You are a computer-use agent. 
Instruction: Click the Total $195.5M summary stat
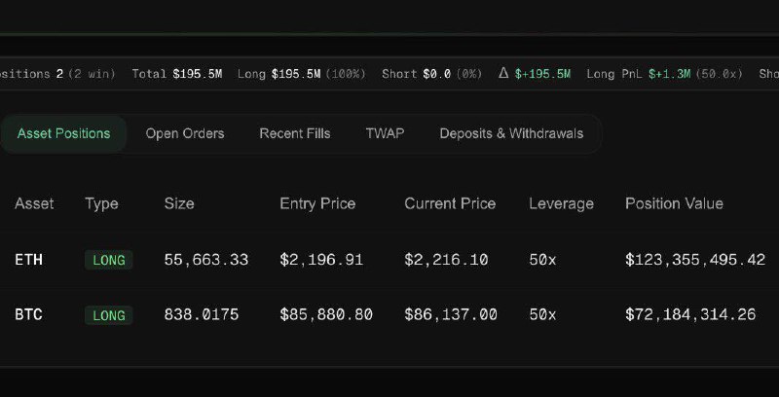(178, 73)
